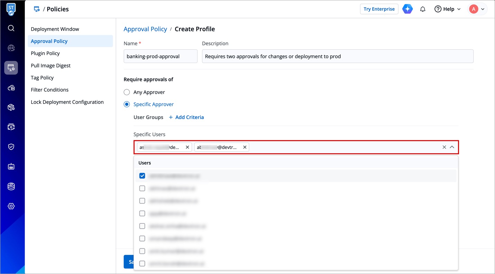The height and width of the screenshot is (274, 495).
Task: Click the Approval Policy breadcrumb link
Action: pos(145,29)
